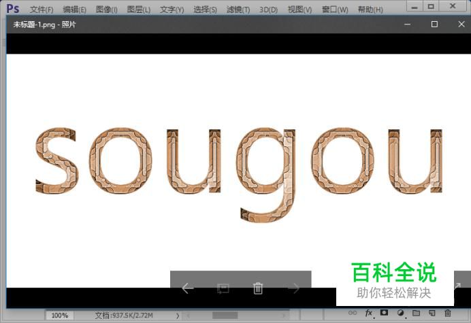Image resolution: width=471 pixels, height=323 pixels.
Task: Open the 滤镜(T) menu
Action: tap(238, 10)
